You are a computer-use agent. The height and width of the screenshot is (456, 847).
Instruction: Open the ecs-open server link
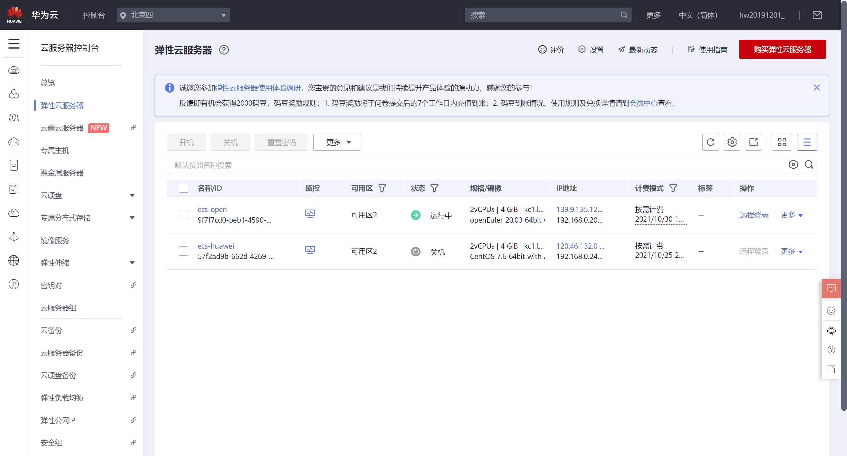tap(212, 209)
